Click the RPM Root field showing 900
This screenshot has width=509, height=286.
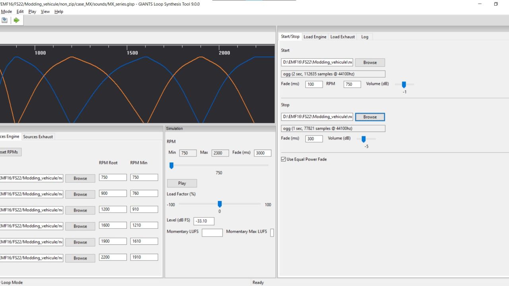[x=113, y=193]
